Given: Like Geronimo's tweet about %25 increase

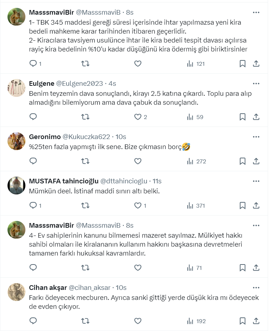Looking at the screenshot, I should [138, 161].
